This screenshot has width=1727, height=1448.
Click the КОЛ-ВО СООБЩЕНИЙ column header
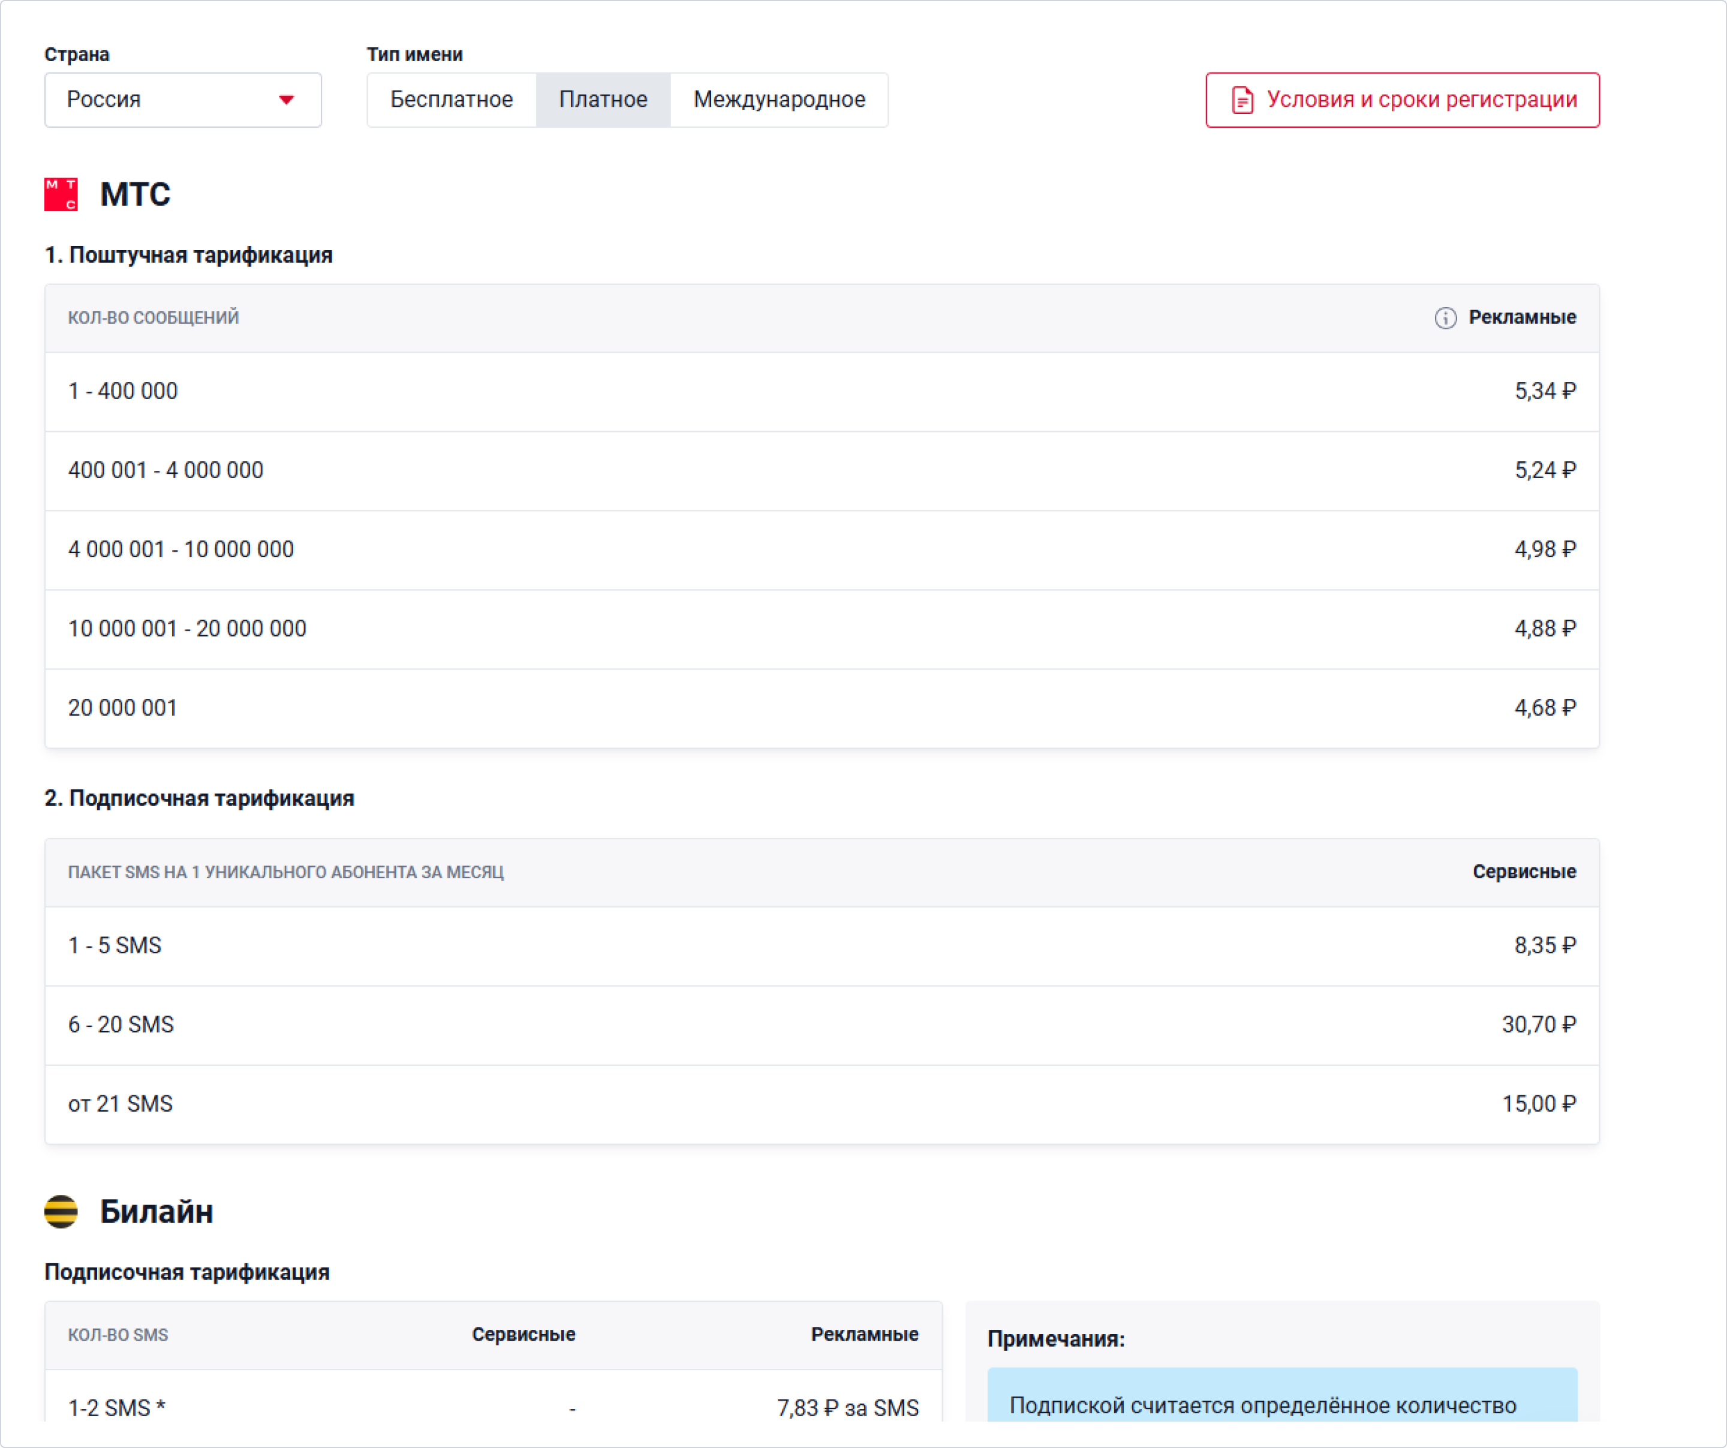pos(153,319)
